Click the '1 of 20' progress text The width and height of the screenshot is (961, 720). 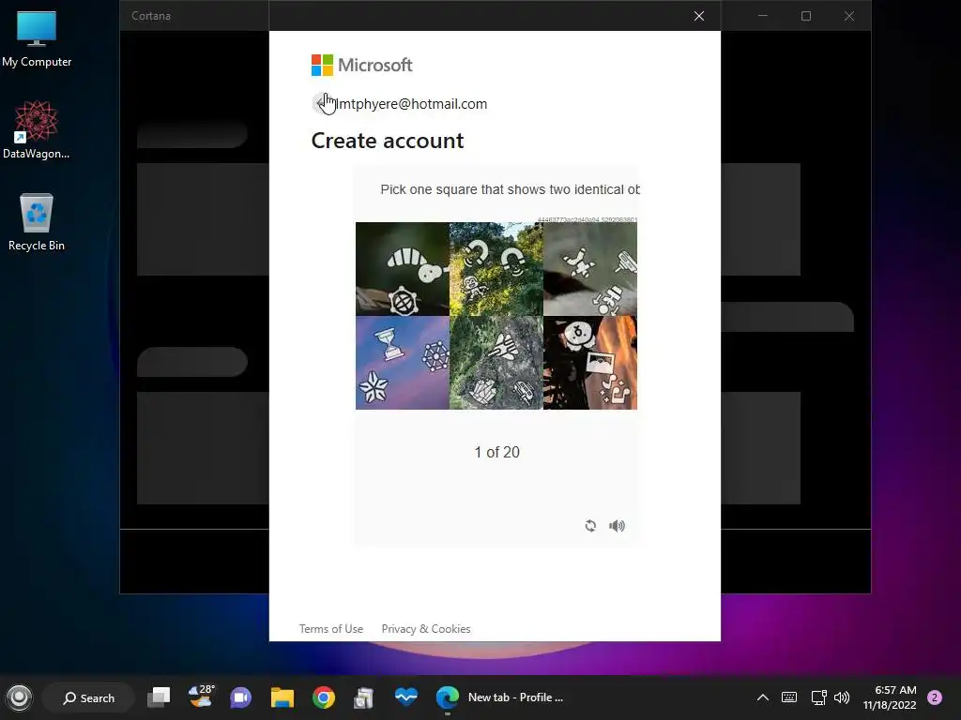(x=496, y=452)
